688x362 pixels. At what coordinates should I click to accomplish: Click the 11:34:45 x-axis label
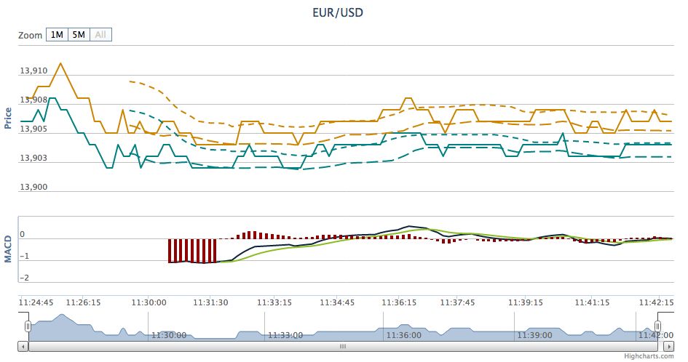pyautogui.click(x=337, y=302)
